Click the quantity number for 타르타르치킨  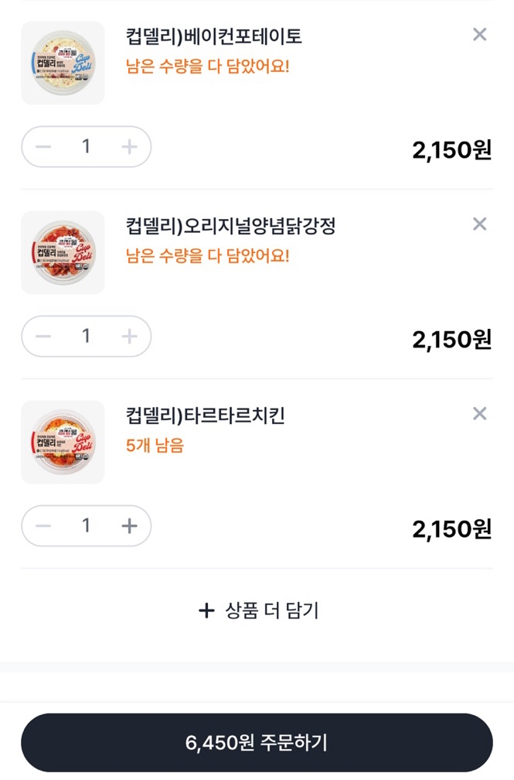(86, 526)
